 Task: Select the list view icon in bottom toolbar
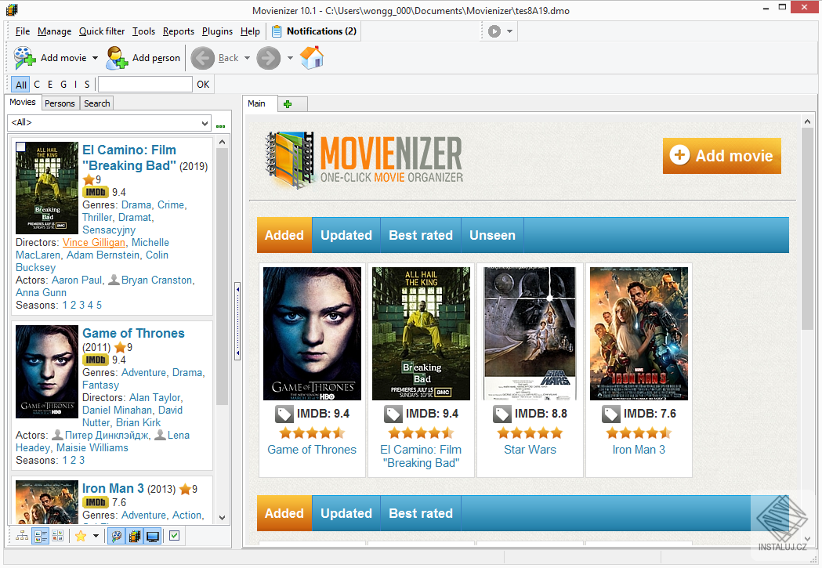click(x=39, y=536)
